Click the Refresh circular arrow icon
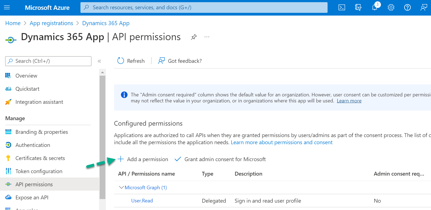 pyautogui.click(x=121, y=61)
